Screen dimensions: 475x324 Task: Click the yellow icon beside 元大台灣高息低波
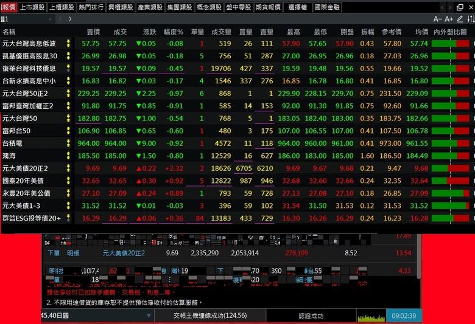pyautogui.click(x=68, y=43)
